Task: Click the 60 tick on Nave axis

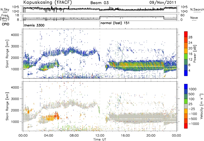Action: (x=183, y=15)
